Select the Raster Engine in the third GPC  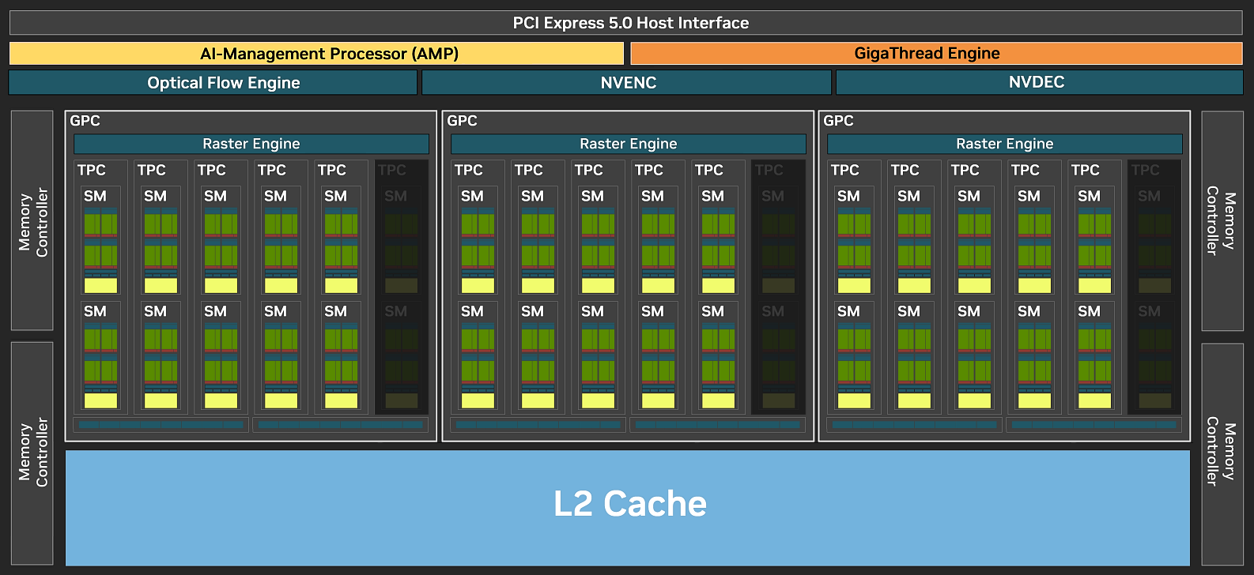[1005, 144]
